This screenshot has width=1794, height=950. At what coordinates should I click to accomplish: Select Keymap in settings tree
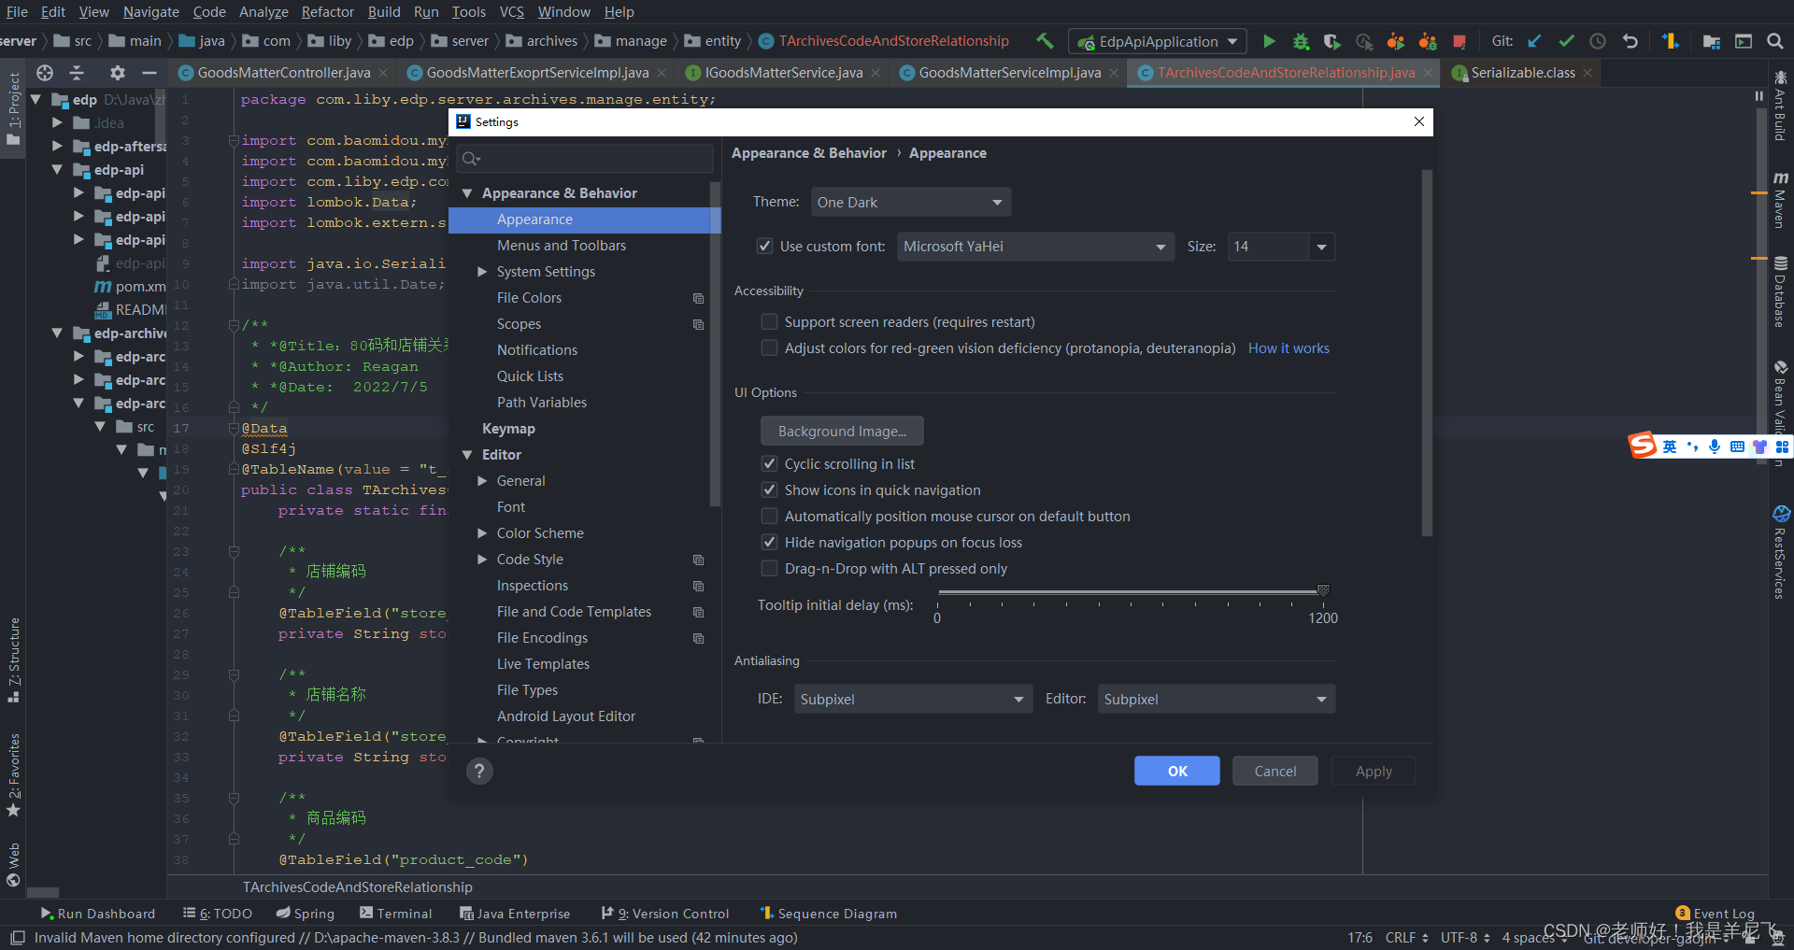[508, 429]
